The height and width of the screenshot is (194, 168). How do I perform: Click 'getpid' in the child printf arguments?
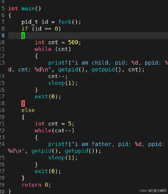68,70
